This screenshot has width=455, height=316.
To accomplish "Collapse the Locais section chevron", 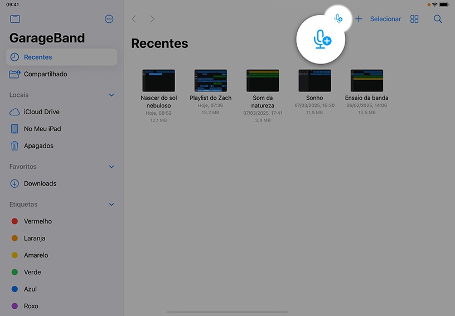I will pyautogui.click(x=112, y=95).
